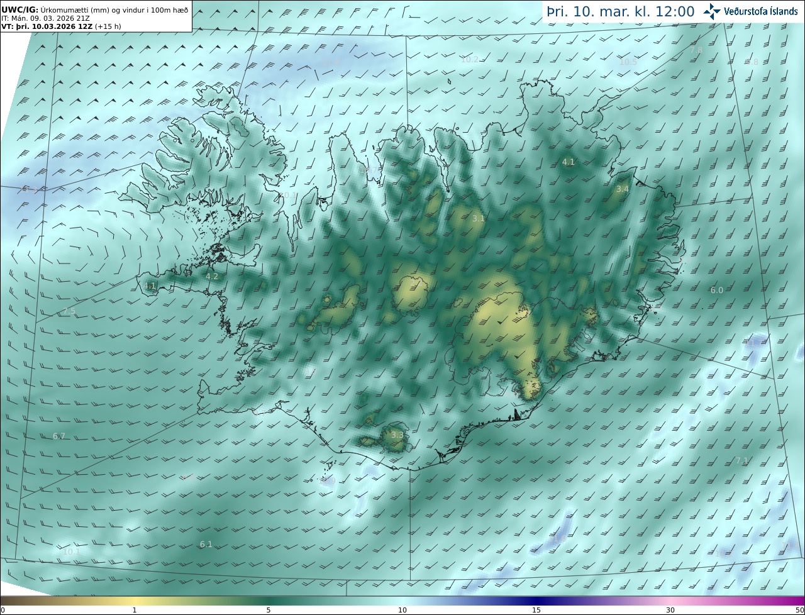Click the colorbar tick label '0'
Image resolution: width=805 pixels, height=615 pixels.
[3, 610]
